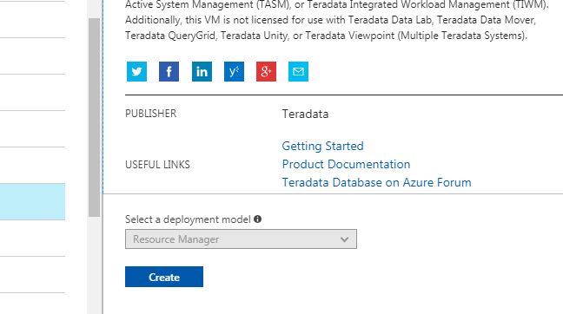This screenshot has width=563, height=314.
Task: Click the LinkedIn share icon
Action: point(202,71)
